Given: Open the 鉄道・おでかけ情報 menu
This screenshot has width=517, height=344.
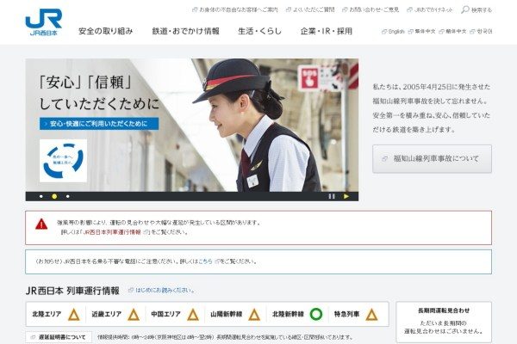Looking at the screenshot, I should (185, 31).
